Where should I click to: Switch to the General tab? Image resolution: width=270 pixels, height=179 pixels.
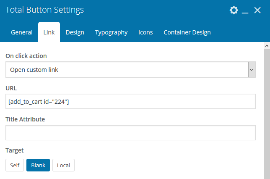point(22,32)
